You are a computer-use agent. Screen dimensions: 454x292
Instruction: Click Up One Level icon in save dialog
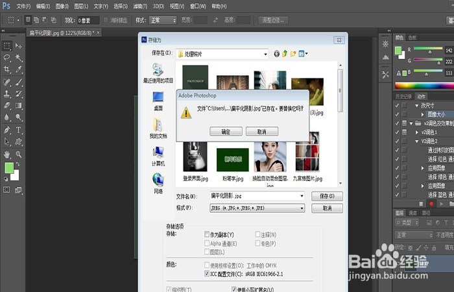[285, 54]
